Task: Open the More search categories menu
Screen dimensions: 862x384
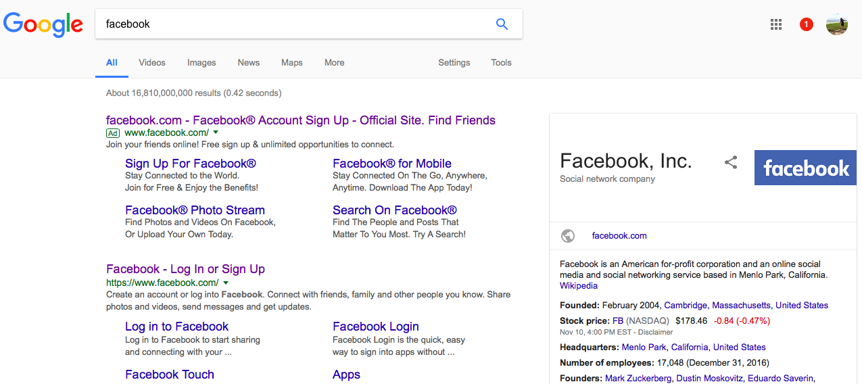Action: [334, 63]
